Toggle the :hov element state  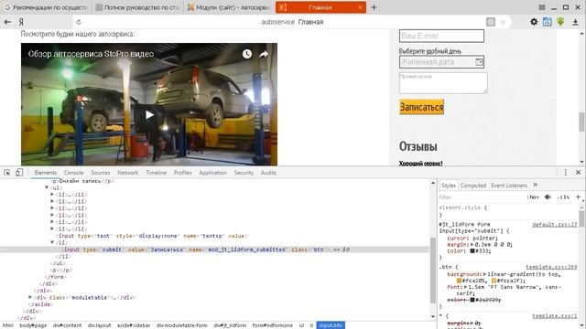[x=533, y=197]
